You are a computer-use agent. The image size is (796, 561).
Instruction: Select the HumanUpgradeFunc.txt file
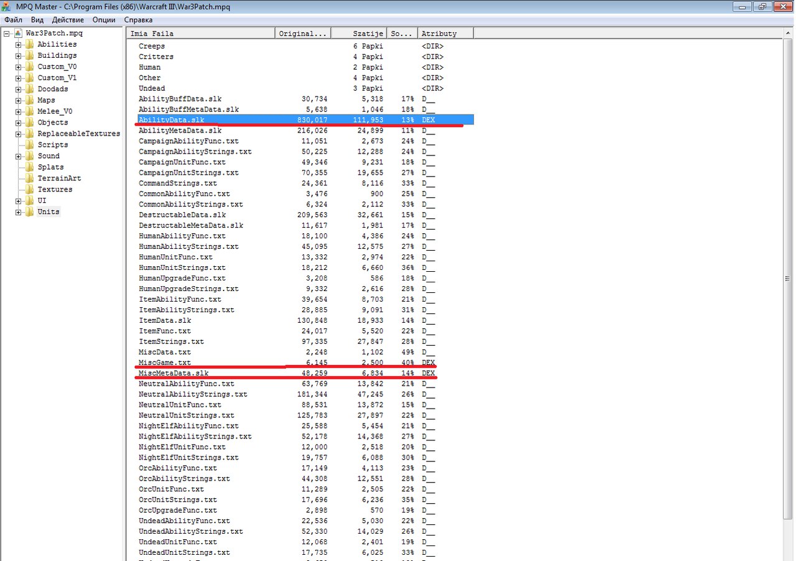[305, 279]
